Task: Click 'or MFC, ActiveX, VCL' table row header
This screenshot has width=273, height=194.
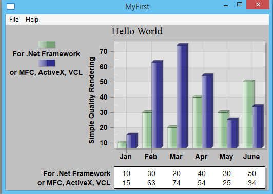Action: click(74, 183)
